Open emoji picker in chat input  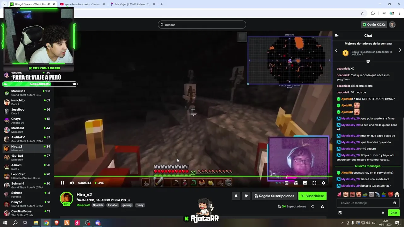pos(395,203)
